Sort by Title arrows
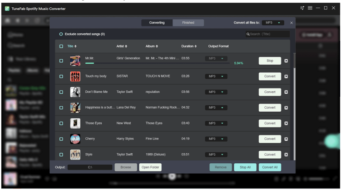342x191 pixels. [x=75, y=46]
